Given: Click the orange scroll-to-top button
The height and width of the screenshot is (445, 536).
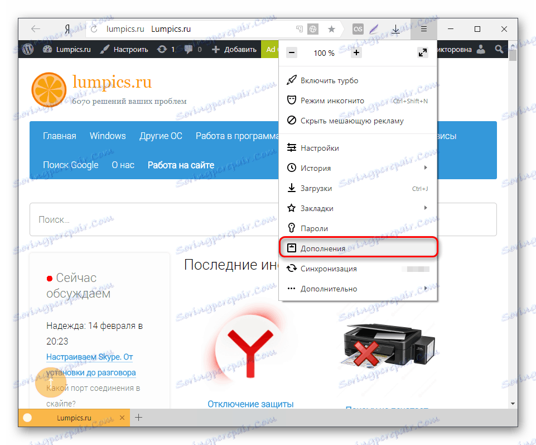Looking at the screenshot, I should (x=51, y=382).
